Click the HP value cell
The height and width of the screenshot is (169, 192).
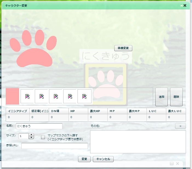[x=78, y=118]
